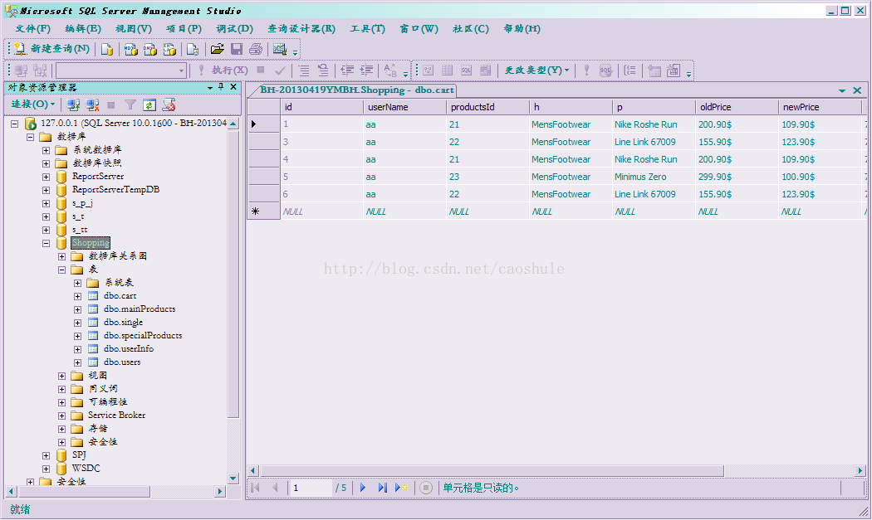Open the 帮助(H) menu
The height and width of the screenshot is (520, 872).
(522, 29)
